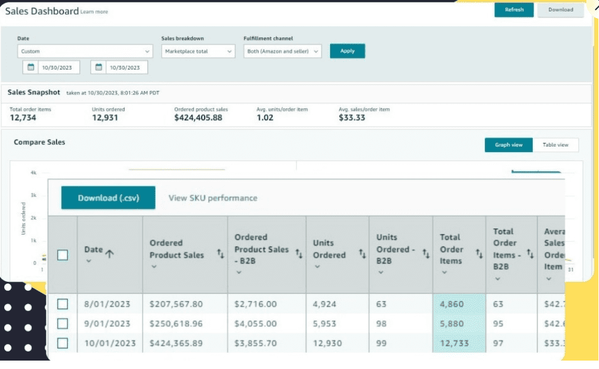Select the 10/01/2023 row checkbox
The image size is (599, 369).
tap(63, 343)
